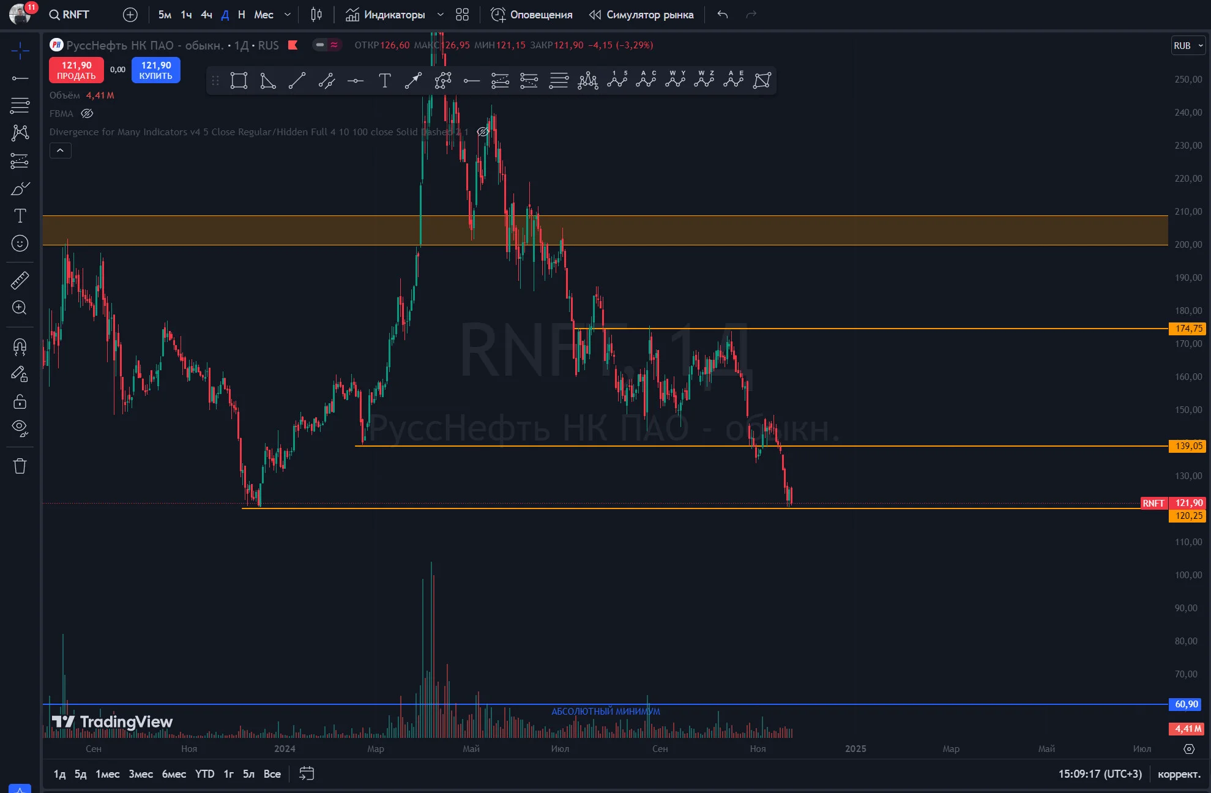Select the text tool in left sidebar
Viewport: 1211px width, 793px height.
tap(20, 216)
